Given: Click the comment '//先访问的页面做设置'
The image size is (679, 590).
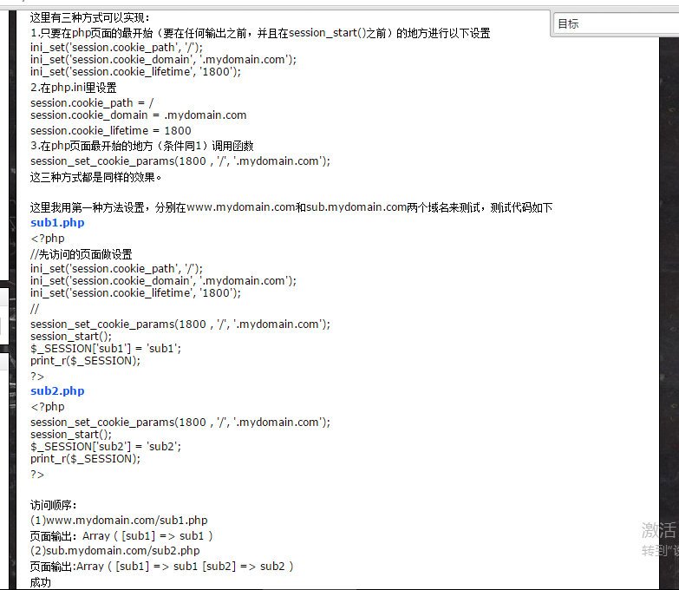Looking at the screenshot, I should pyautogui.click(x=81, y=254).
